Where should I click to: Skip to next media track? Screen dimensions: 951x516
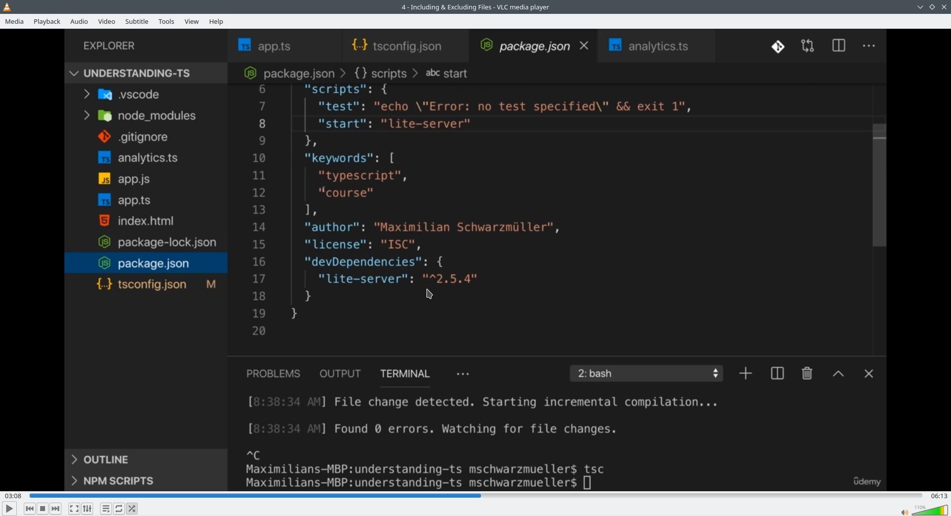[x=56, y=509]
